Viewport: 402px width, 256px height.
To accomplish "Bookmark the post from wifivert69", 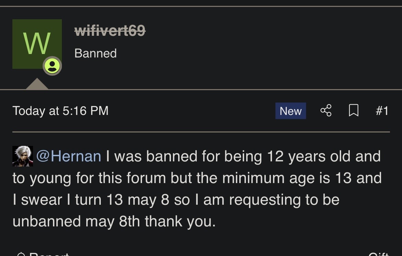I will 354,111.
